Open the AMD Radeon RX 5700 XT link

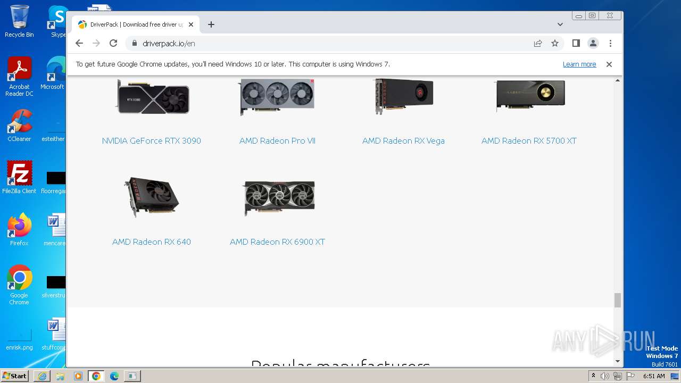tap(529, 141)
